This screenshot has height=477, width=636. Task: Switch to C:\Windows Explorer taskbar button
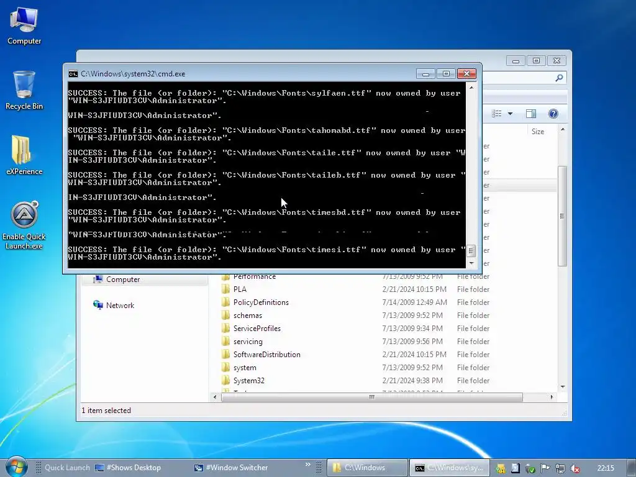point(366,468)
